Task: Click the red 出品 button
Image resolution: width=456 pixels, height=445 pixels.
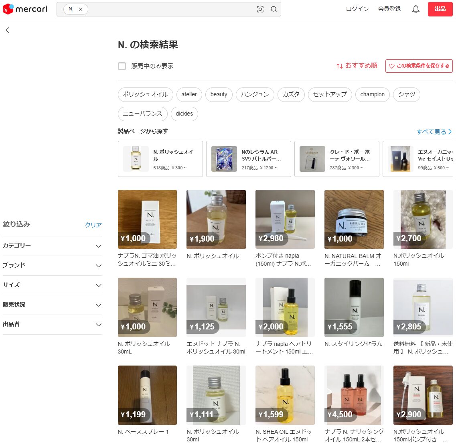Action: click(x=440, y=9)
